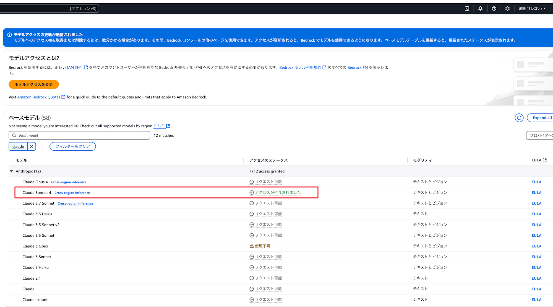Open the help question mark icon

tap(494, 9)
